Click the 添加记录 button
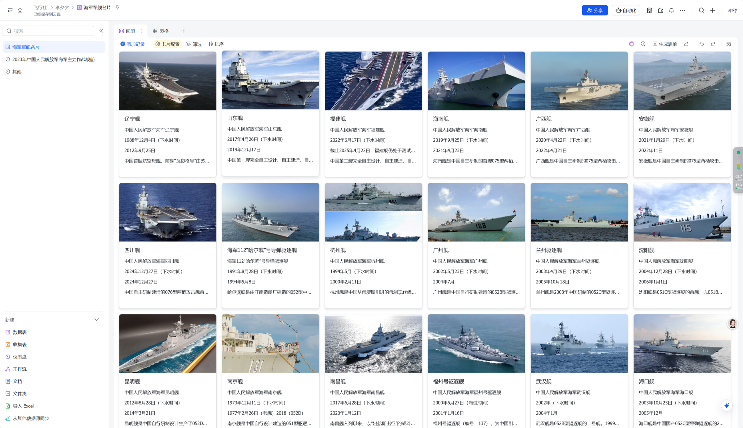 pyautogui.click(x=133, y=44)
